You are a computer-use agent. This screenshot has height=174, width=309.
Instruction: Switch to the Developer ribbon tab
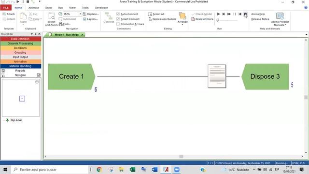[x=101, y=8]
